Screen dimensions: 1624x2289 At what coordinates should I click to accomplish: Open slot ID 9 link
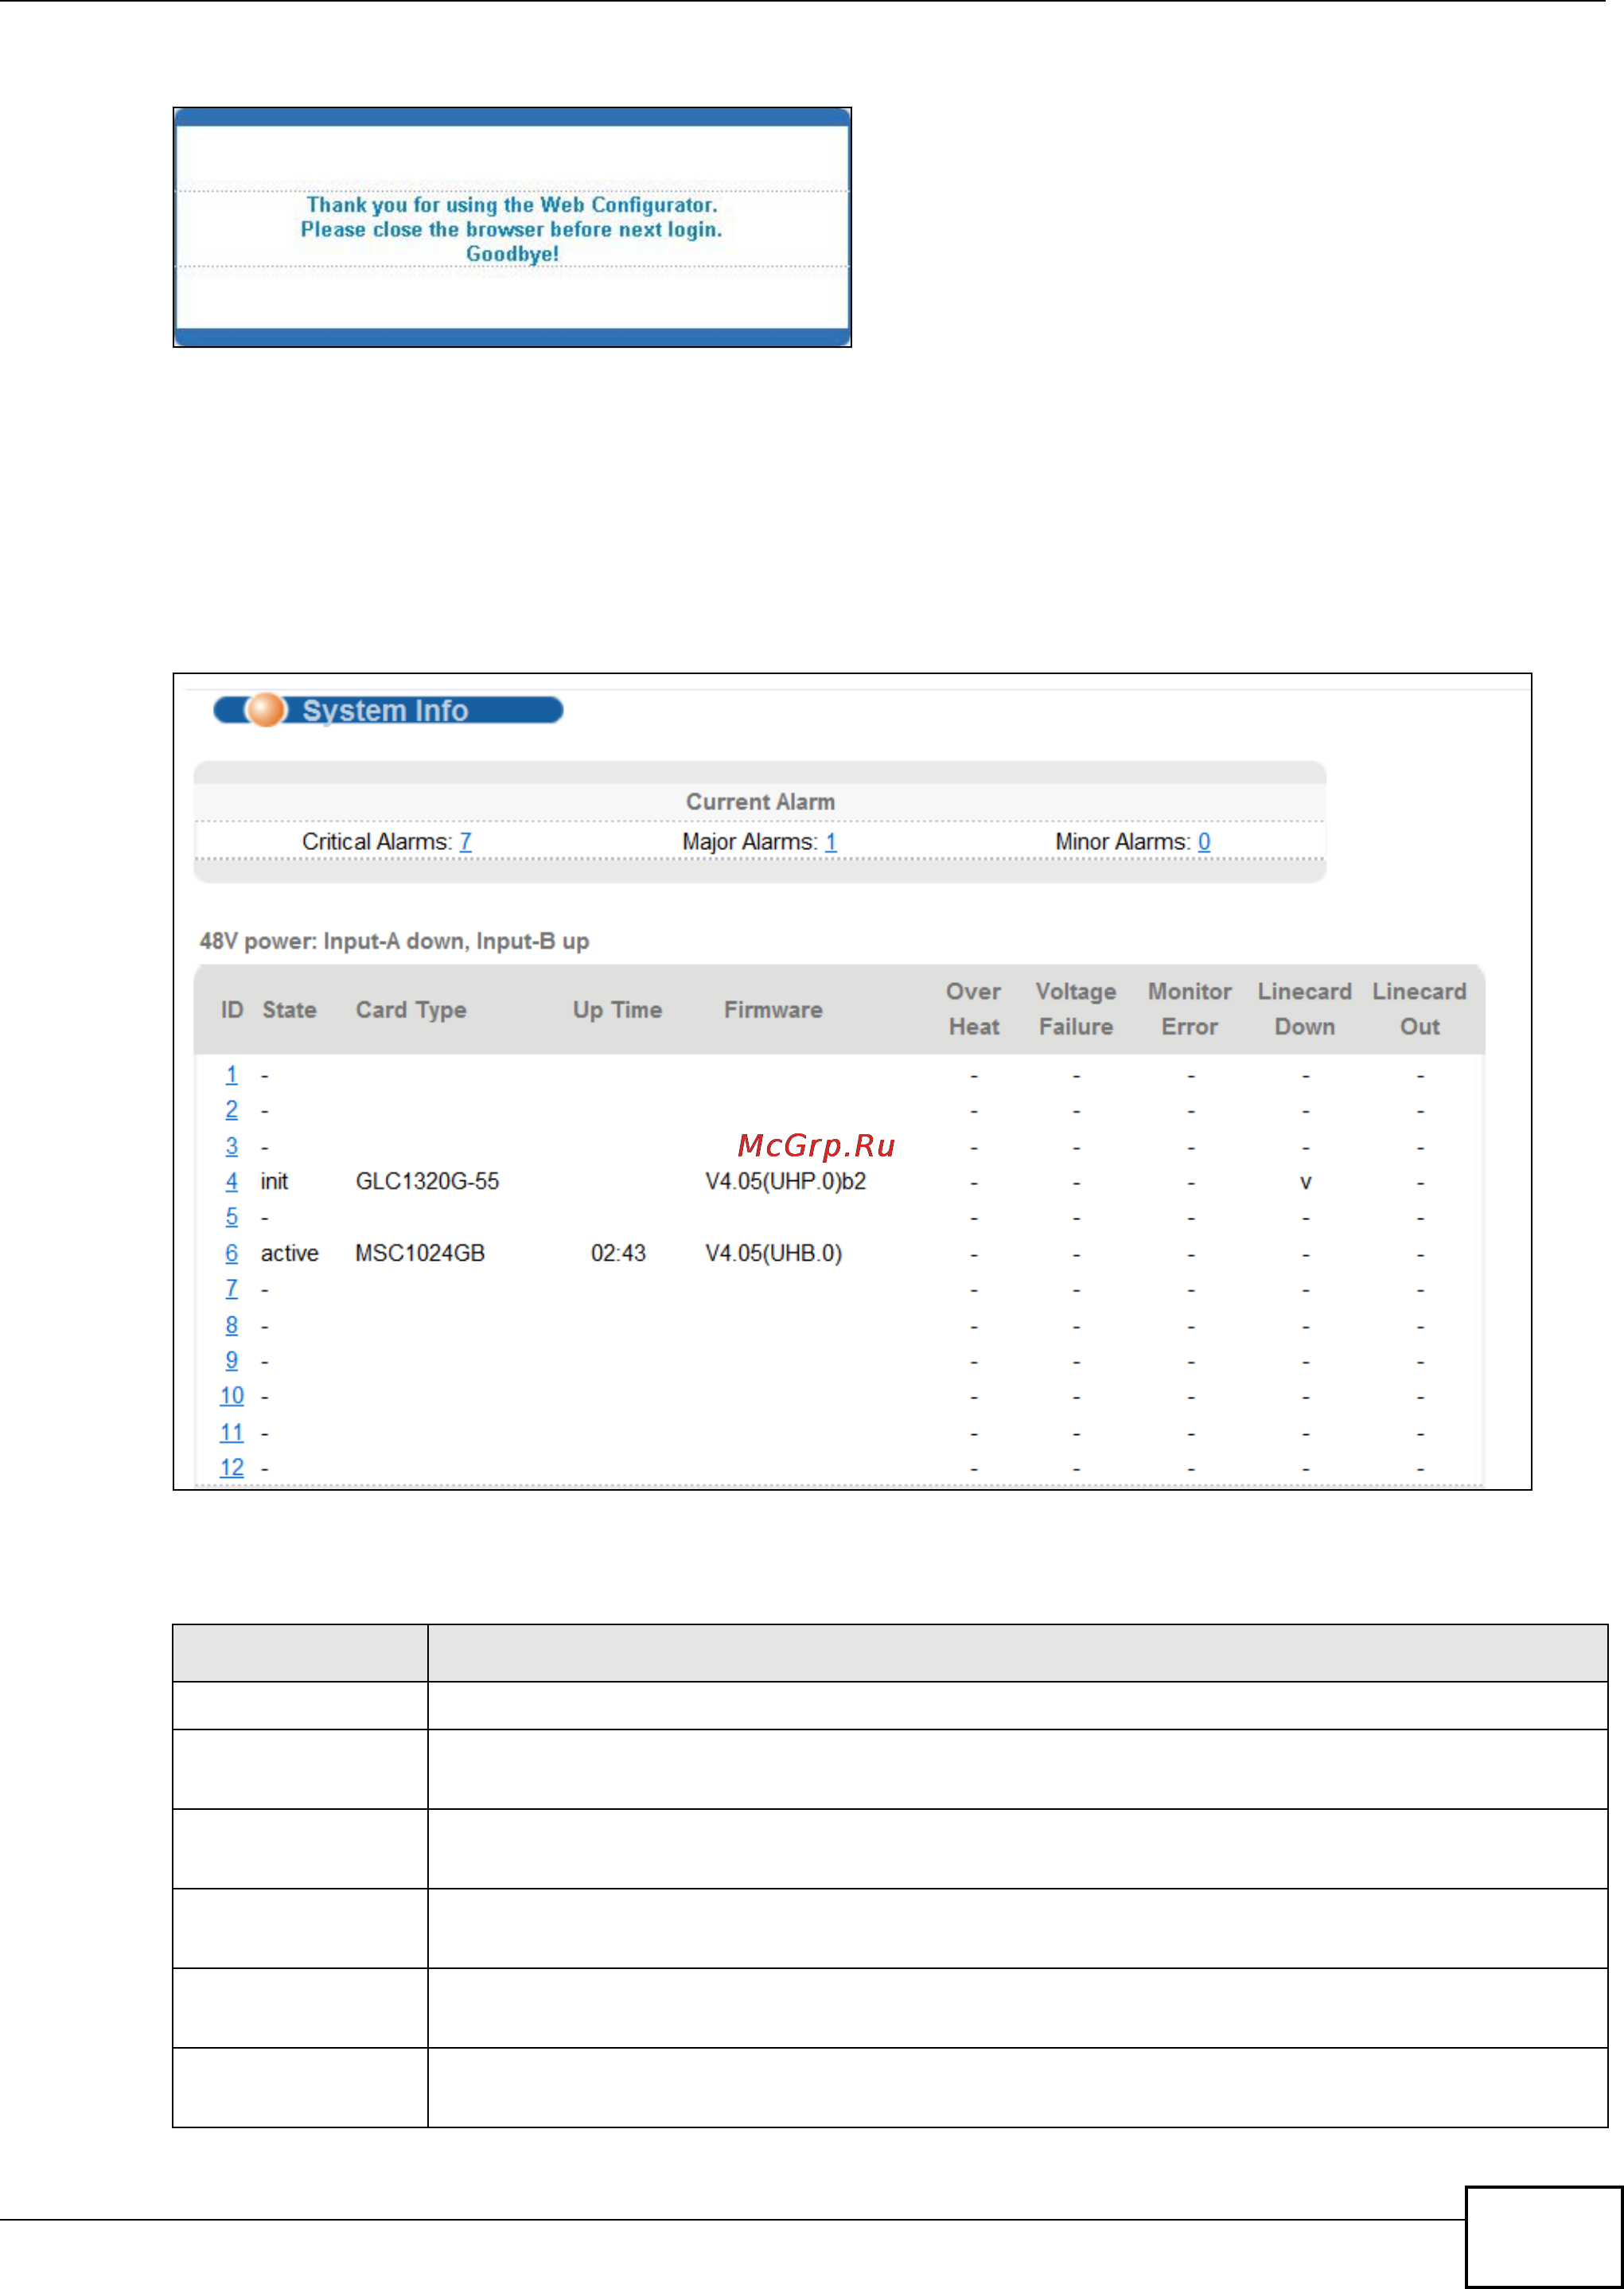click(x=231, y=1360)
